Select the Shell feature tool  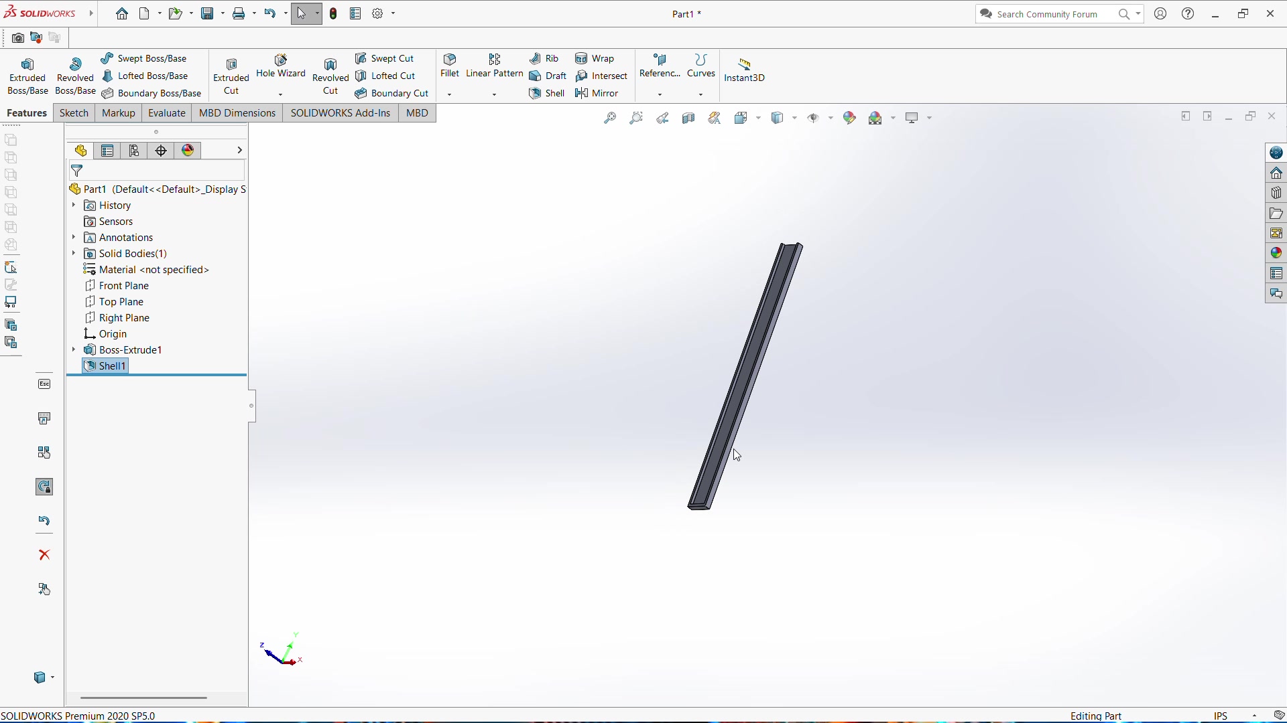548,94
